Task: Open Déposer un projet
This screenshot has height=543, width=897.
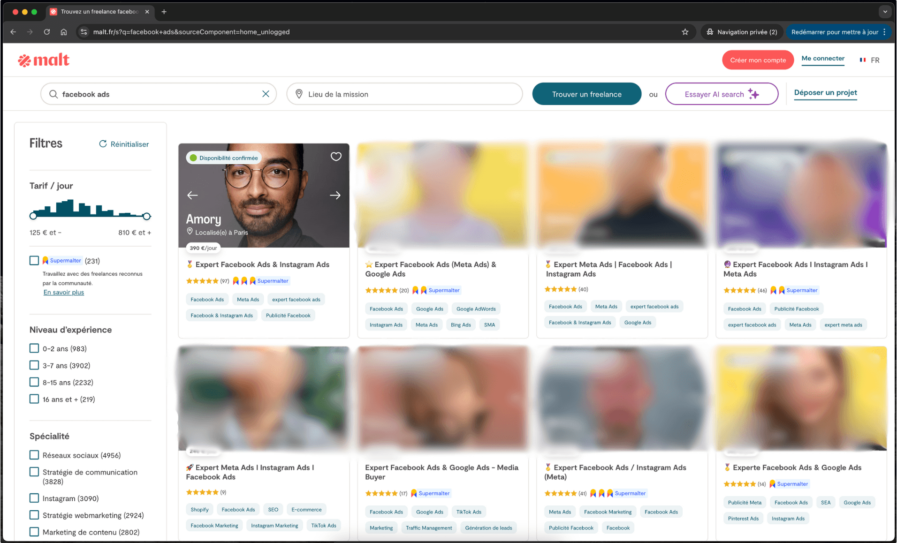Action: pyautogui.click(x=825, y=92)
